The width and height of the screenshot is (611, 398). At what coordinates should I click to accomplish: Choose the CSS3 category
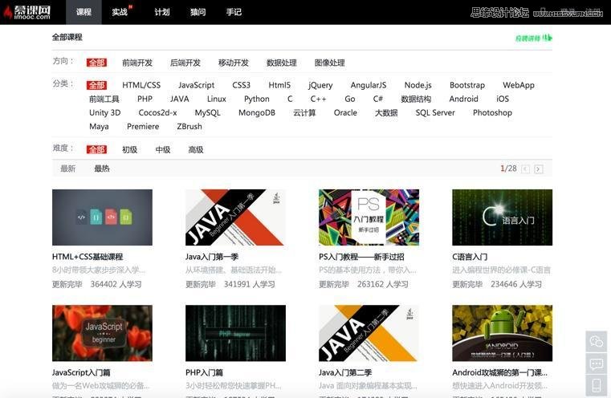[x=241, y=85]
